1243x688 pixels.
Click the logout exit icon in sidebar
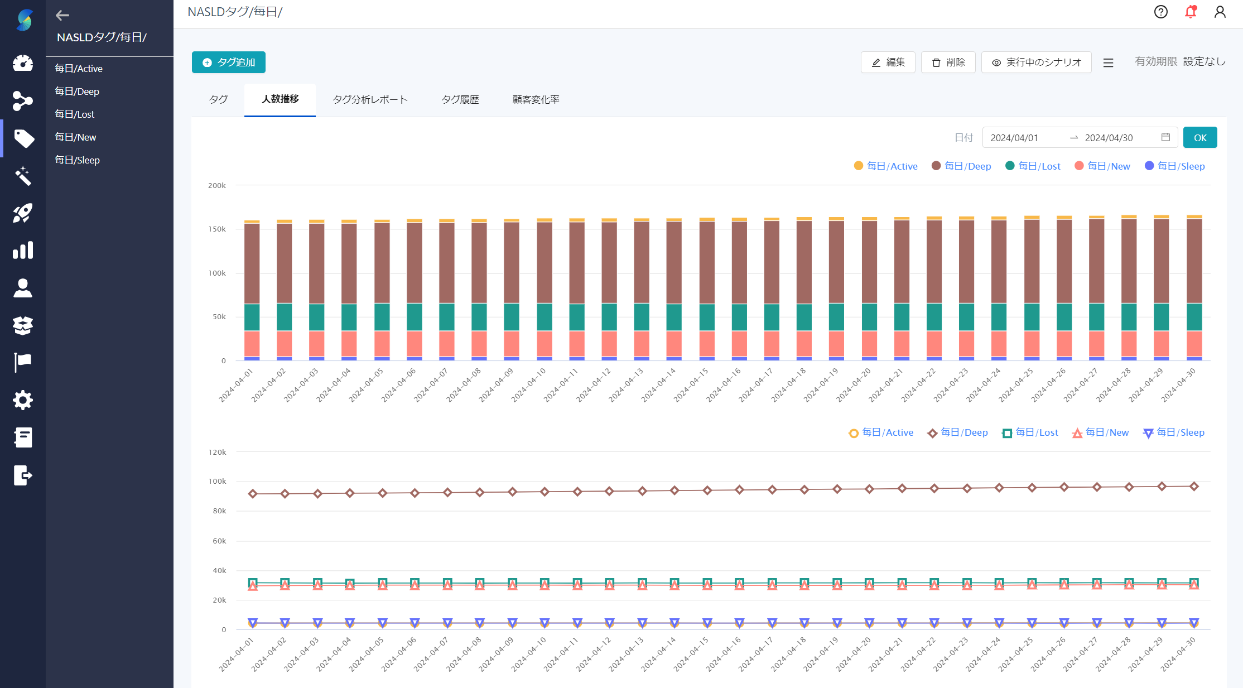coord(23,475)
